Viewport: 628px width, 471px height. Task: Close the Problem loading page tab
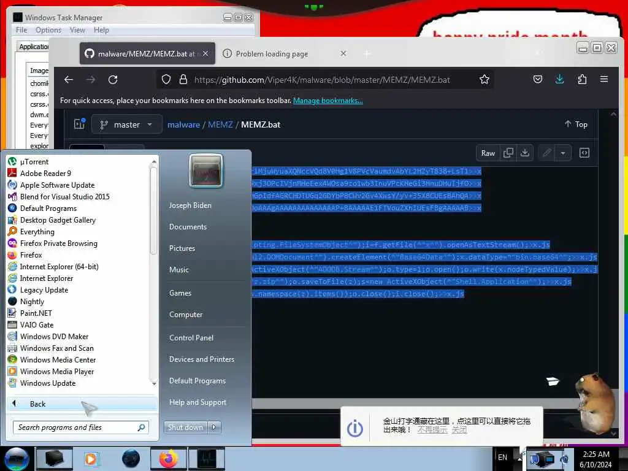(343, 53)
